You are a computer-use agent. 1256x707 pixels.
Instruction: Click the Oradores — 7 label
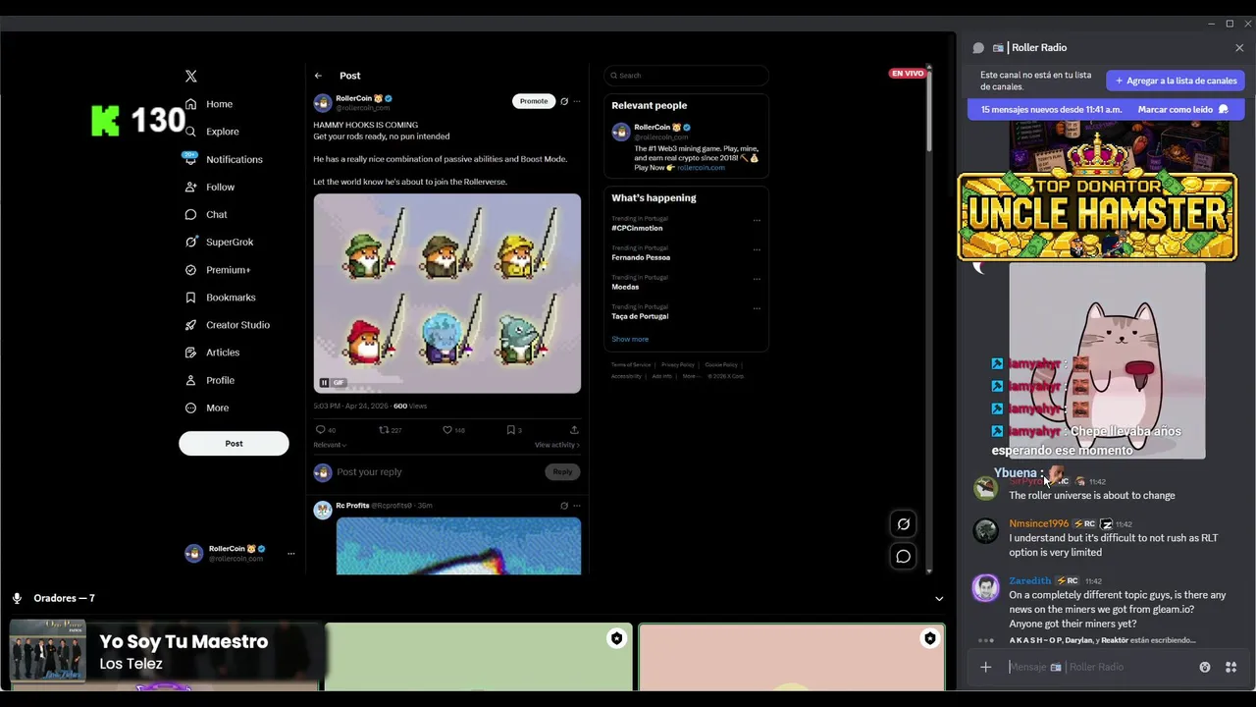[x=64, y=598]
